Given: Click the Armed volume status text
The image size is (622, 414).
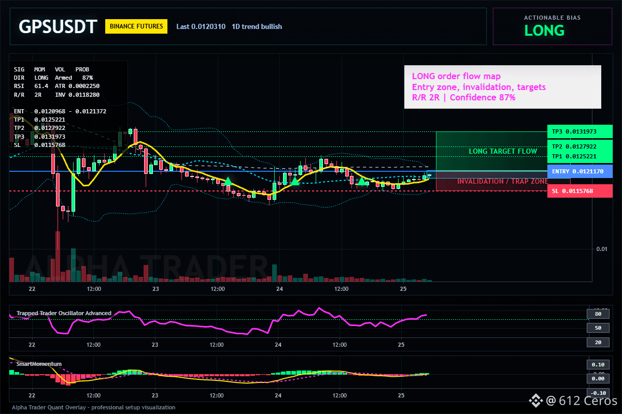Looking at the screenshot, I should pos(63,77).
